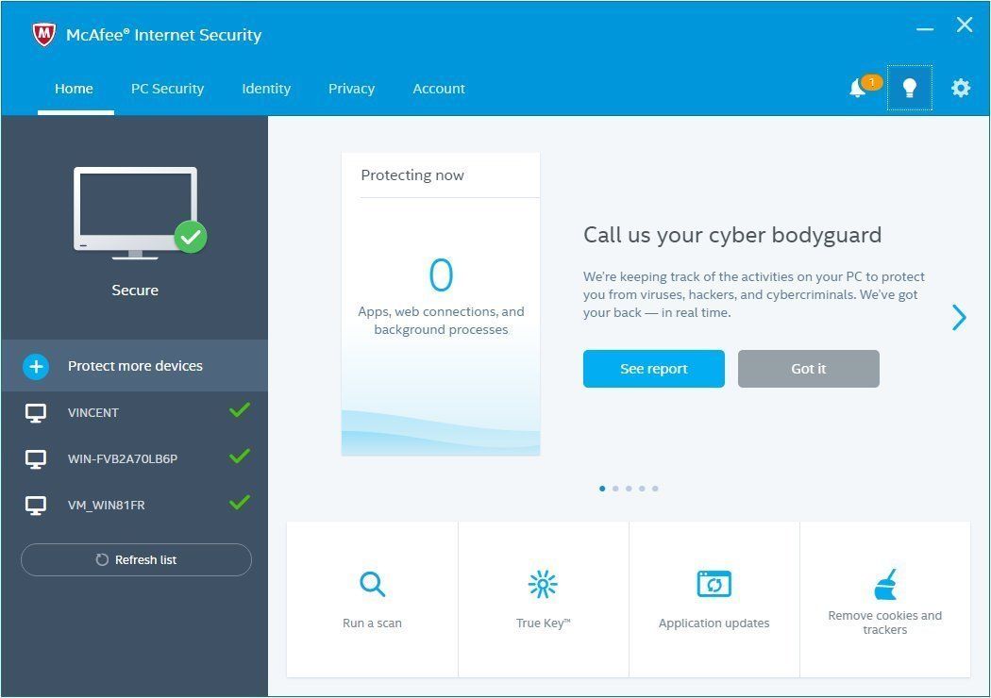This screenshot has width=991, height=698.
Task: Click the Run a scan label
Action: (372, 623)
